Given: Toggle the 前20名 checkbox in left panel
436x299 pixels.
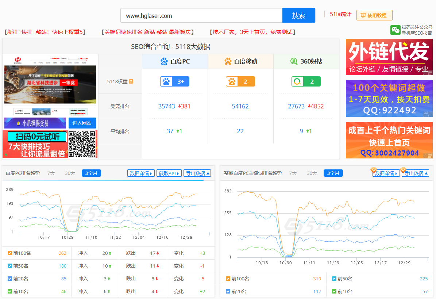Looking at the screenshot, I should (x=10, y=279).
